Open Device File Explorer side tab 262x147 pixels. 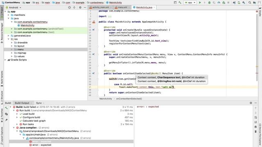260,134
